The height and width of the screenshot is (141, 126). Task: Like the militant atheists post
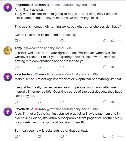point(63,41)
